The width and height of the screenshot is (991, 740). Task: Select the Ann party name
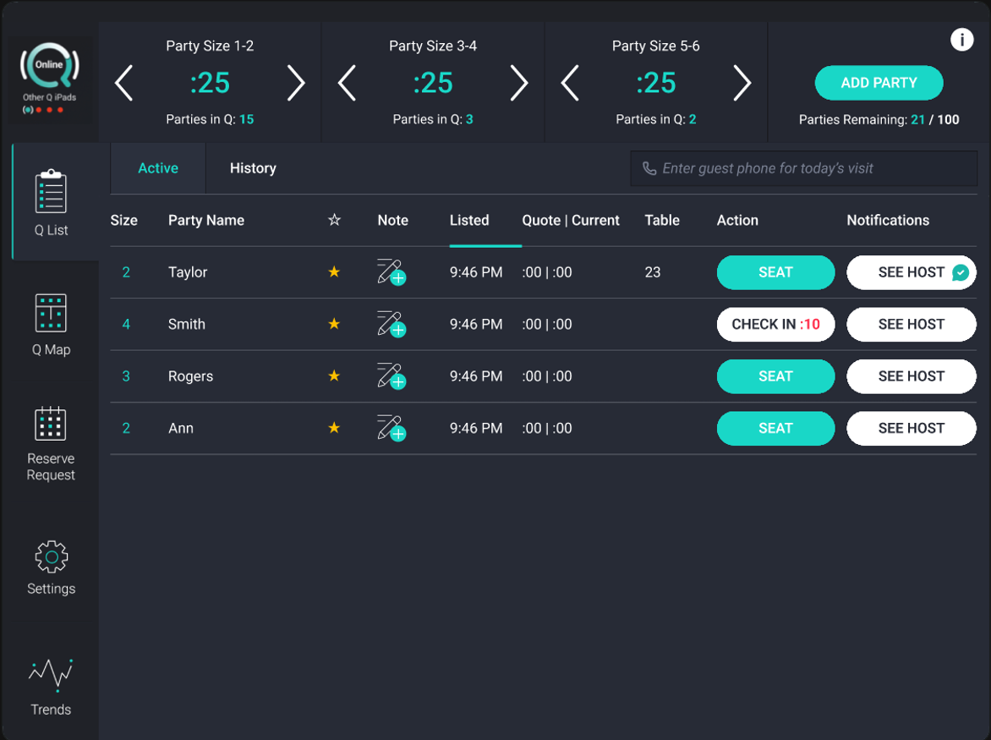point(181,428)
